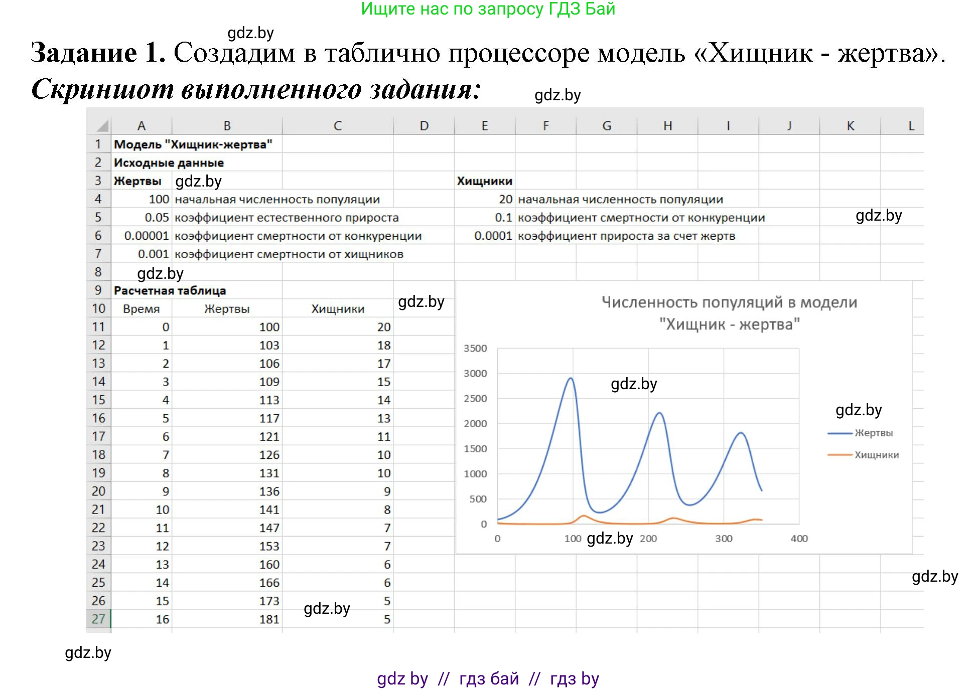Select prey initial population value 100
The width and height of the screenshot is (978, 690).
[142, 199]
